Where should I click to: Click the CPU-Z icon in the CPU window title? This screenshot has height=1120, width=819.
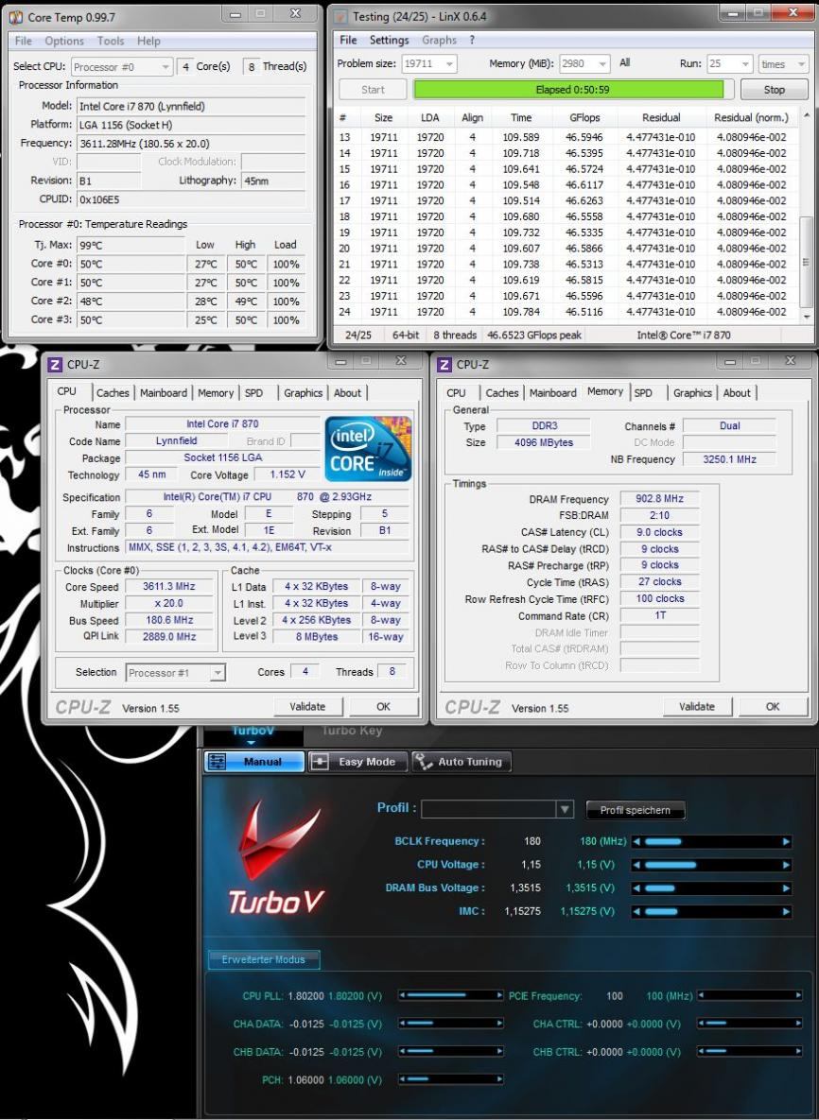point(55,365)
